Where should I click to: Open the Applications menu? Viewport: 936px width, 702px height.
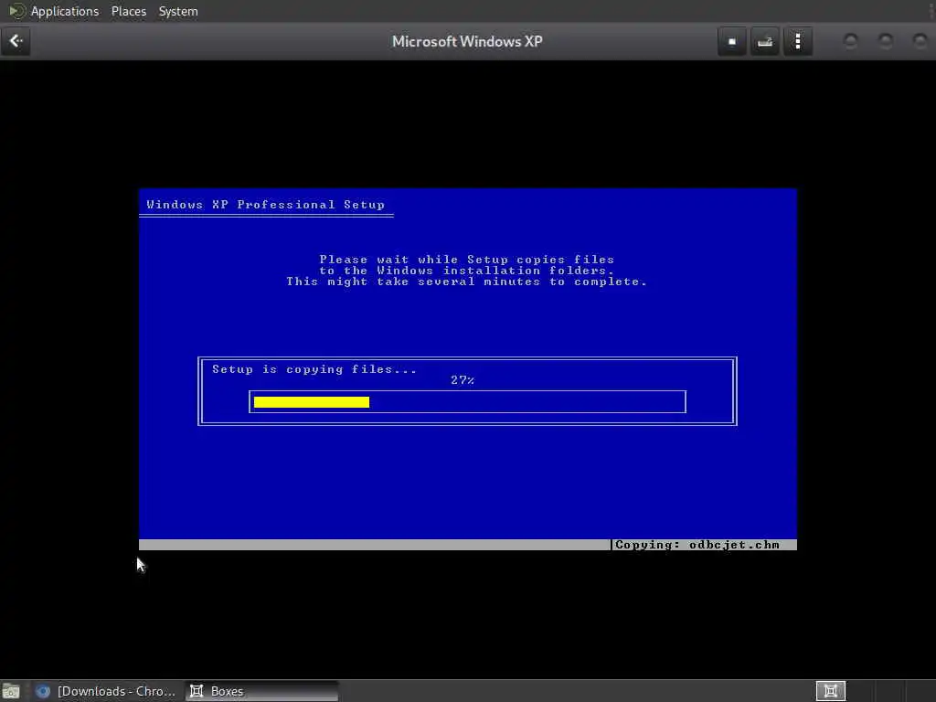pos(65,11)
